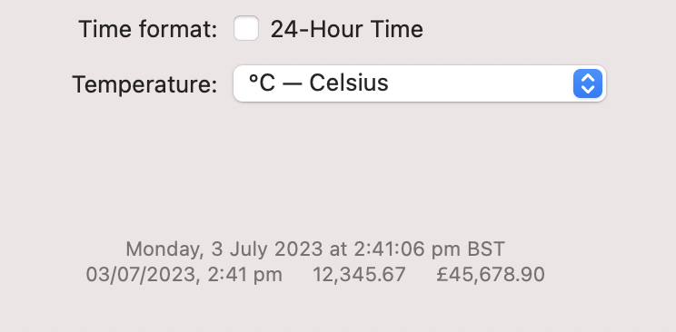
Task: Click the "03/07/2023" short date sample
Action: 144,275
